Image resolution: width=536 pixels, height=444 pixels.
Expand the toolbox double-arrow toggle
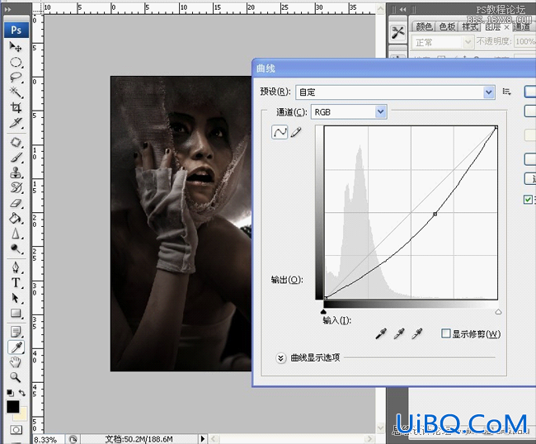point(8,9)
